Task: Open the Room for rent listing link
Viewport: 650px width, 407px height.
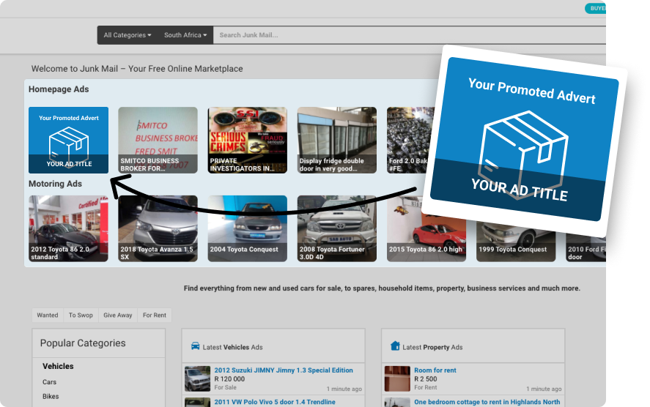Action: click(435, 370)
